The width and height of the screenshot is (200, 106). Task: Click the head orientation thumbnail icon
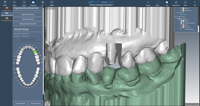47,103
